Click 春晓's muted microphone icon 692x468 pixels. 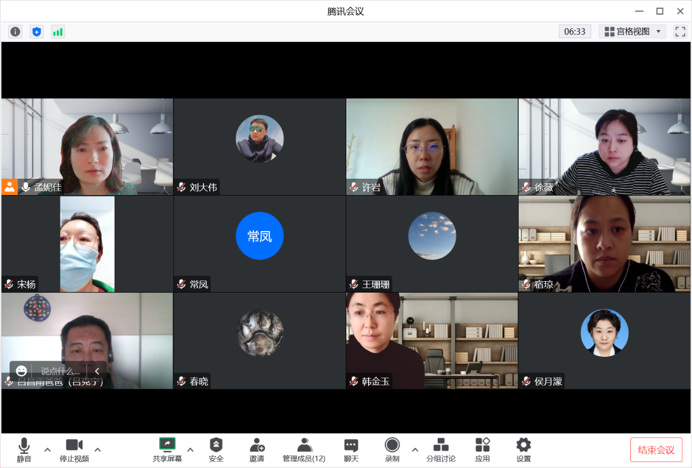[182, 381]
